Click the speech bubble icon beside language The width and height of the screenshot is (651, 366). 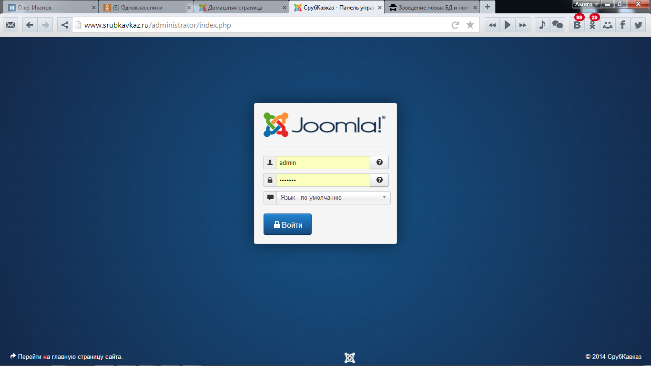pos(270,198)
